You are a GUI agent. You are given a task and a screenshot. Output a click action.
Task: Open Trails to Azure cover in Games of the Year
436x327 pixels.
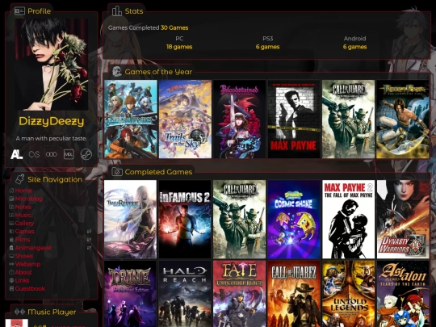131,119
